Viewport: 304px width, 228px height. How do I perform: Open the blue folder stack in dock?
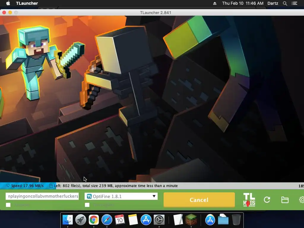(223, 220)
